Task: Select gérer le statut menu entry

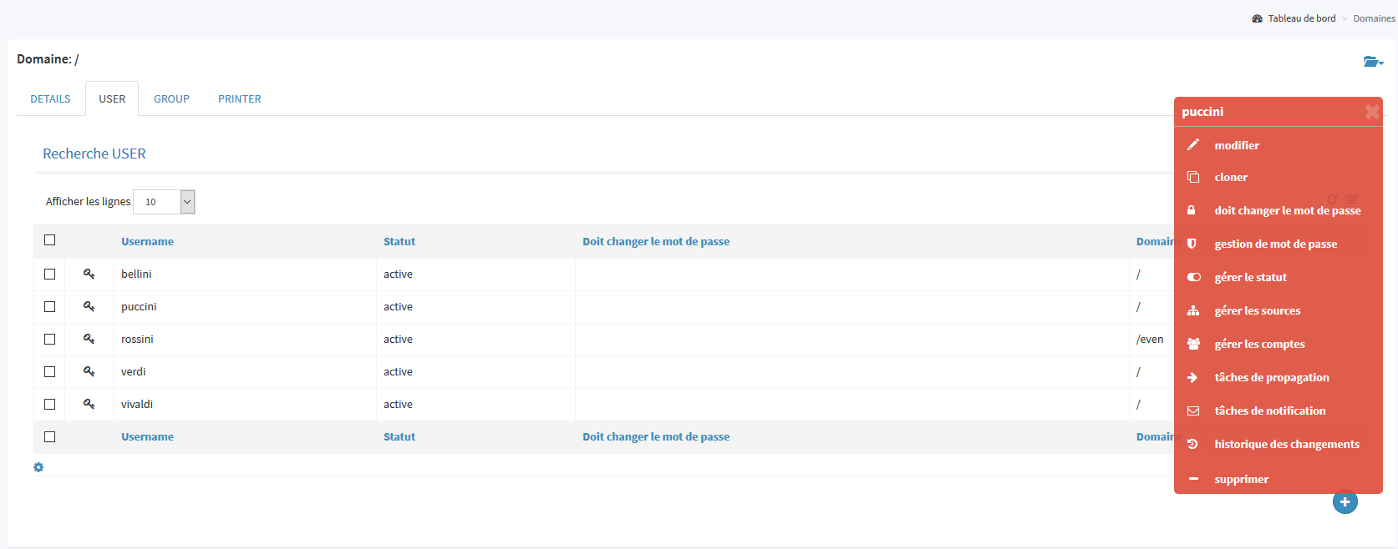Action: click(1250, 278)
